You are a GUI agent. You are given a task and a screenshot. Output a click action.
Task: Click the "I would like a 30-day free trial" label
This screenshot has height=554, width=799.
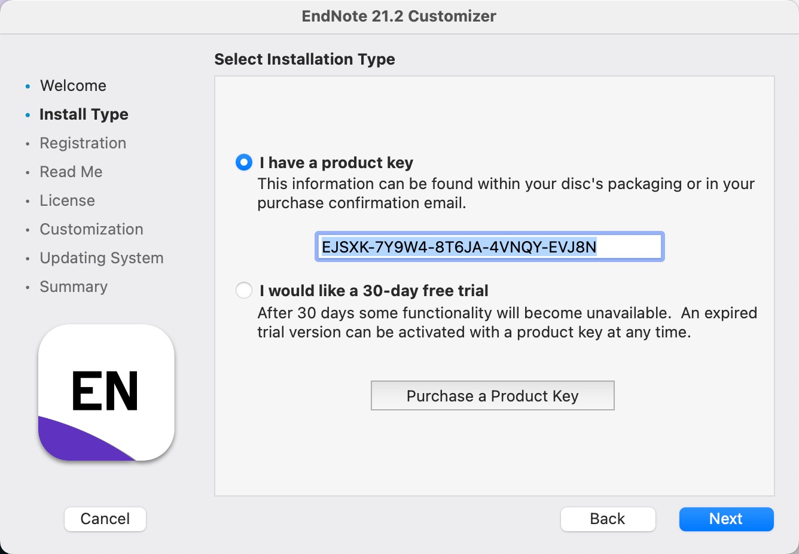coord(374,291)
